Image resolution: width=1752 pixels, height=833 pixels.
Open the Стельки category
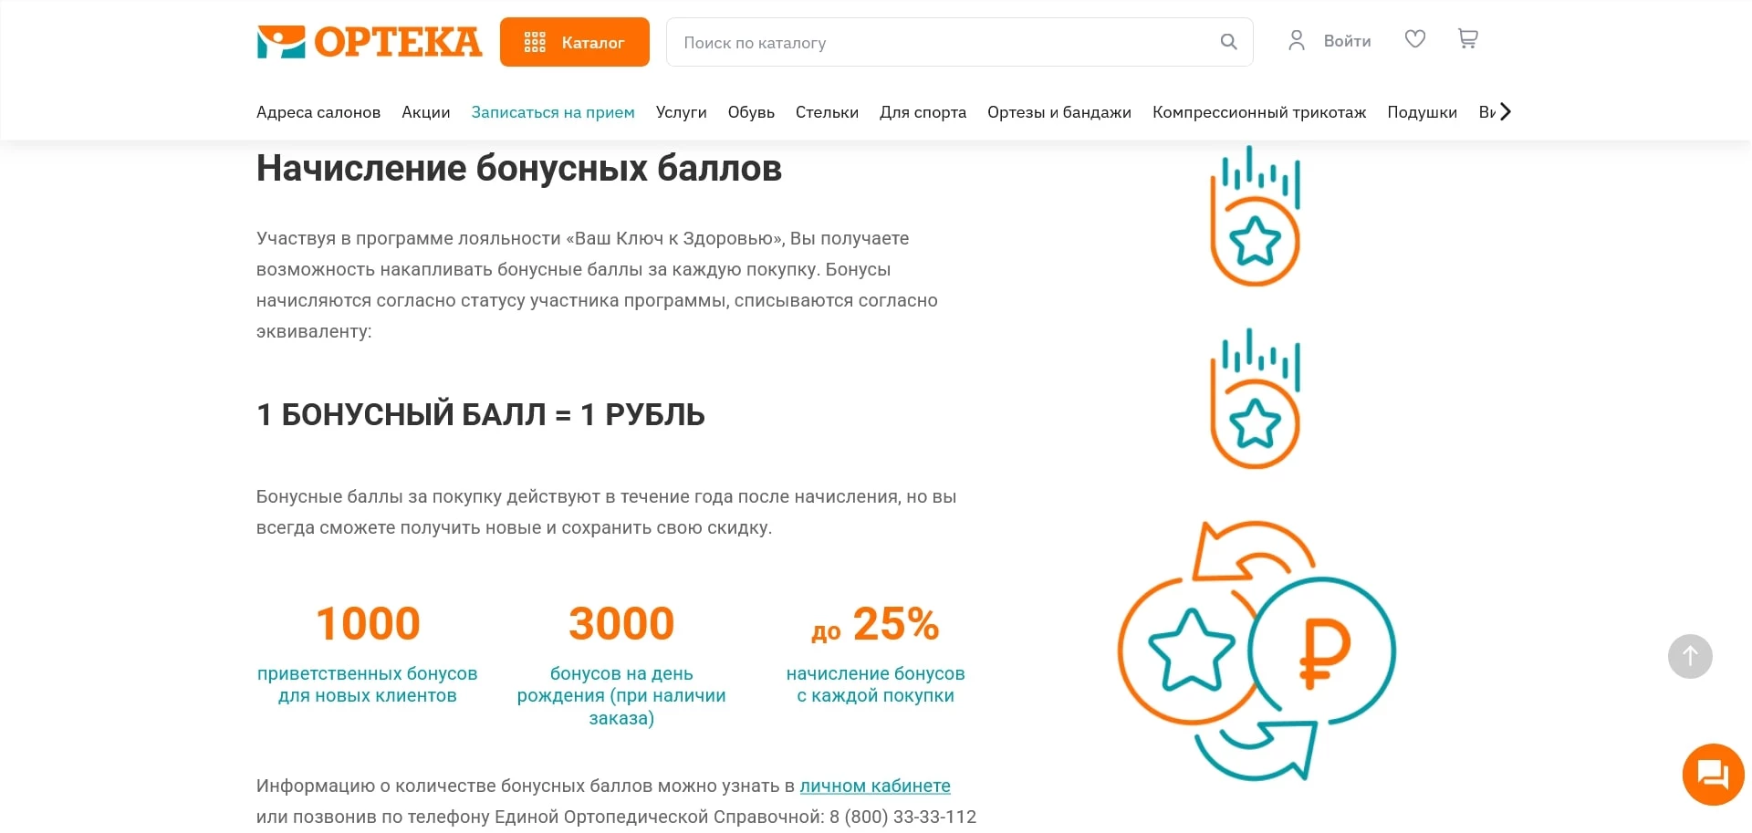click(x=826, y=112)
